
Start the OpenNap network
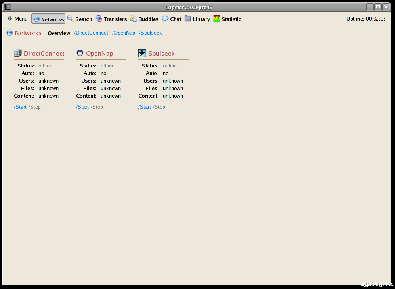(82, 107)
